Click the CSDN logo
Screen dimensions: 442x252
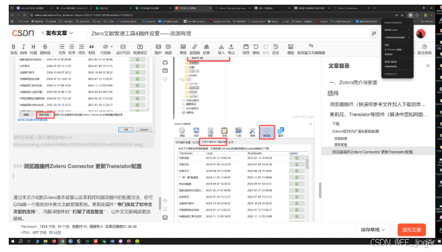point(23,33)
